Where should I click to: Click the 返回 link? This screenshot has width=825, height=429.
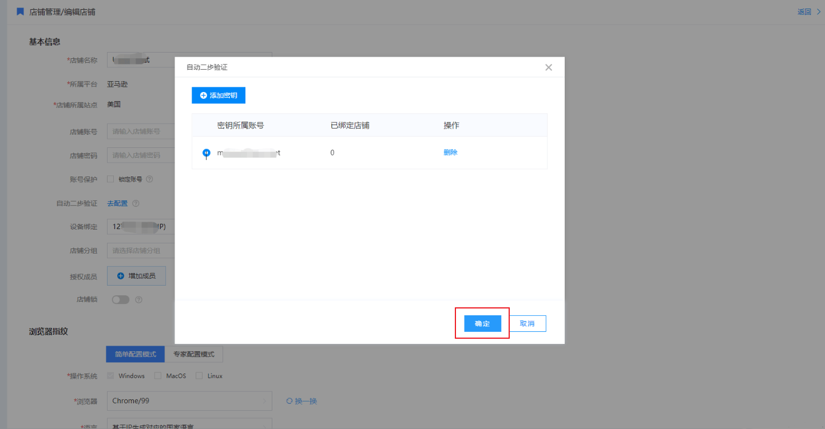pos(804,11)
